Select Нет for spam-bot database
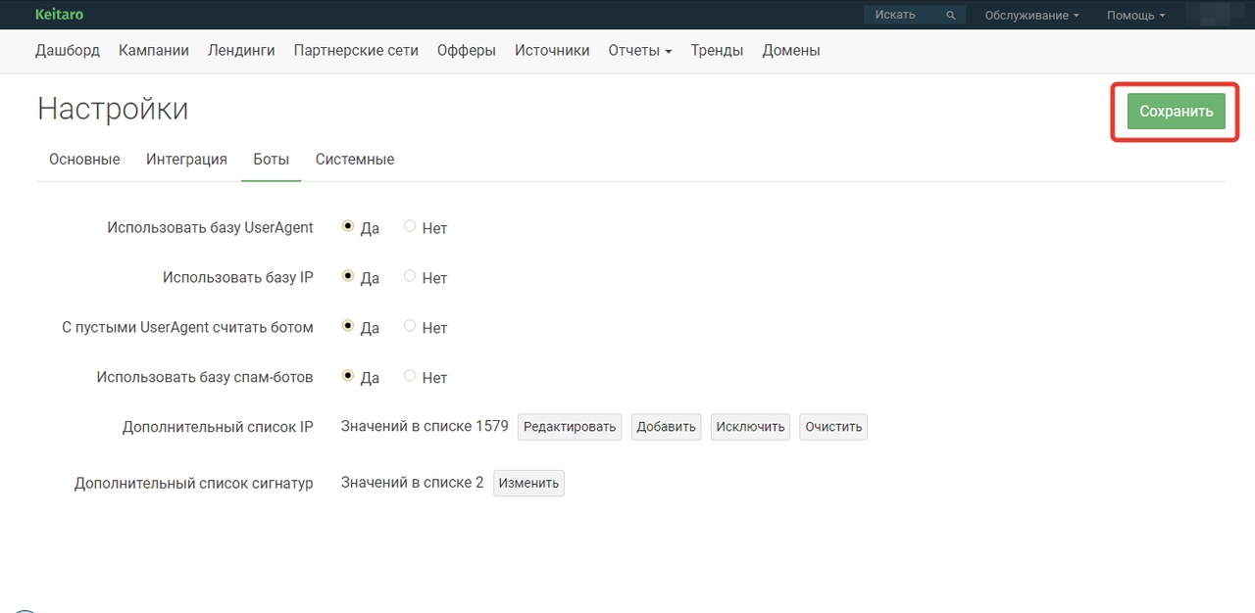The image size is (1255, 613). click(x=410, y=376)
